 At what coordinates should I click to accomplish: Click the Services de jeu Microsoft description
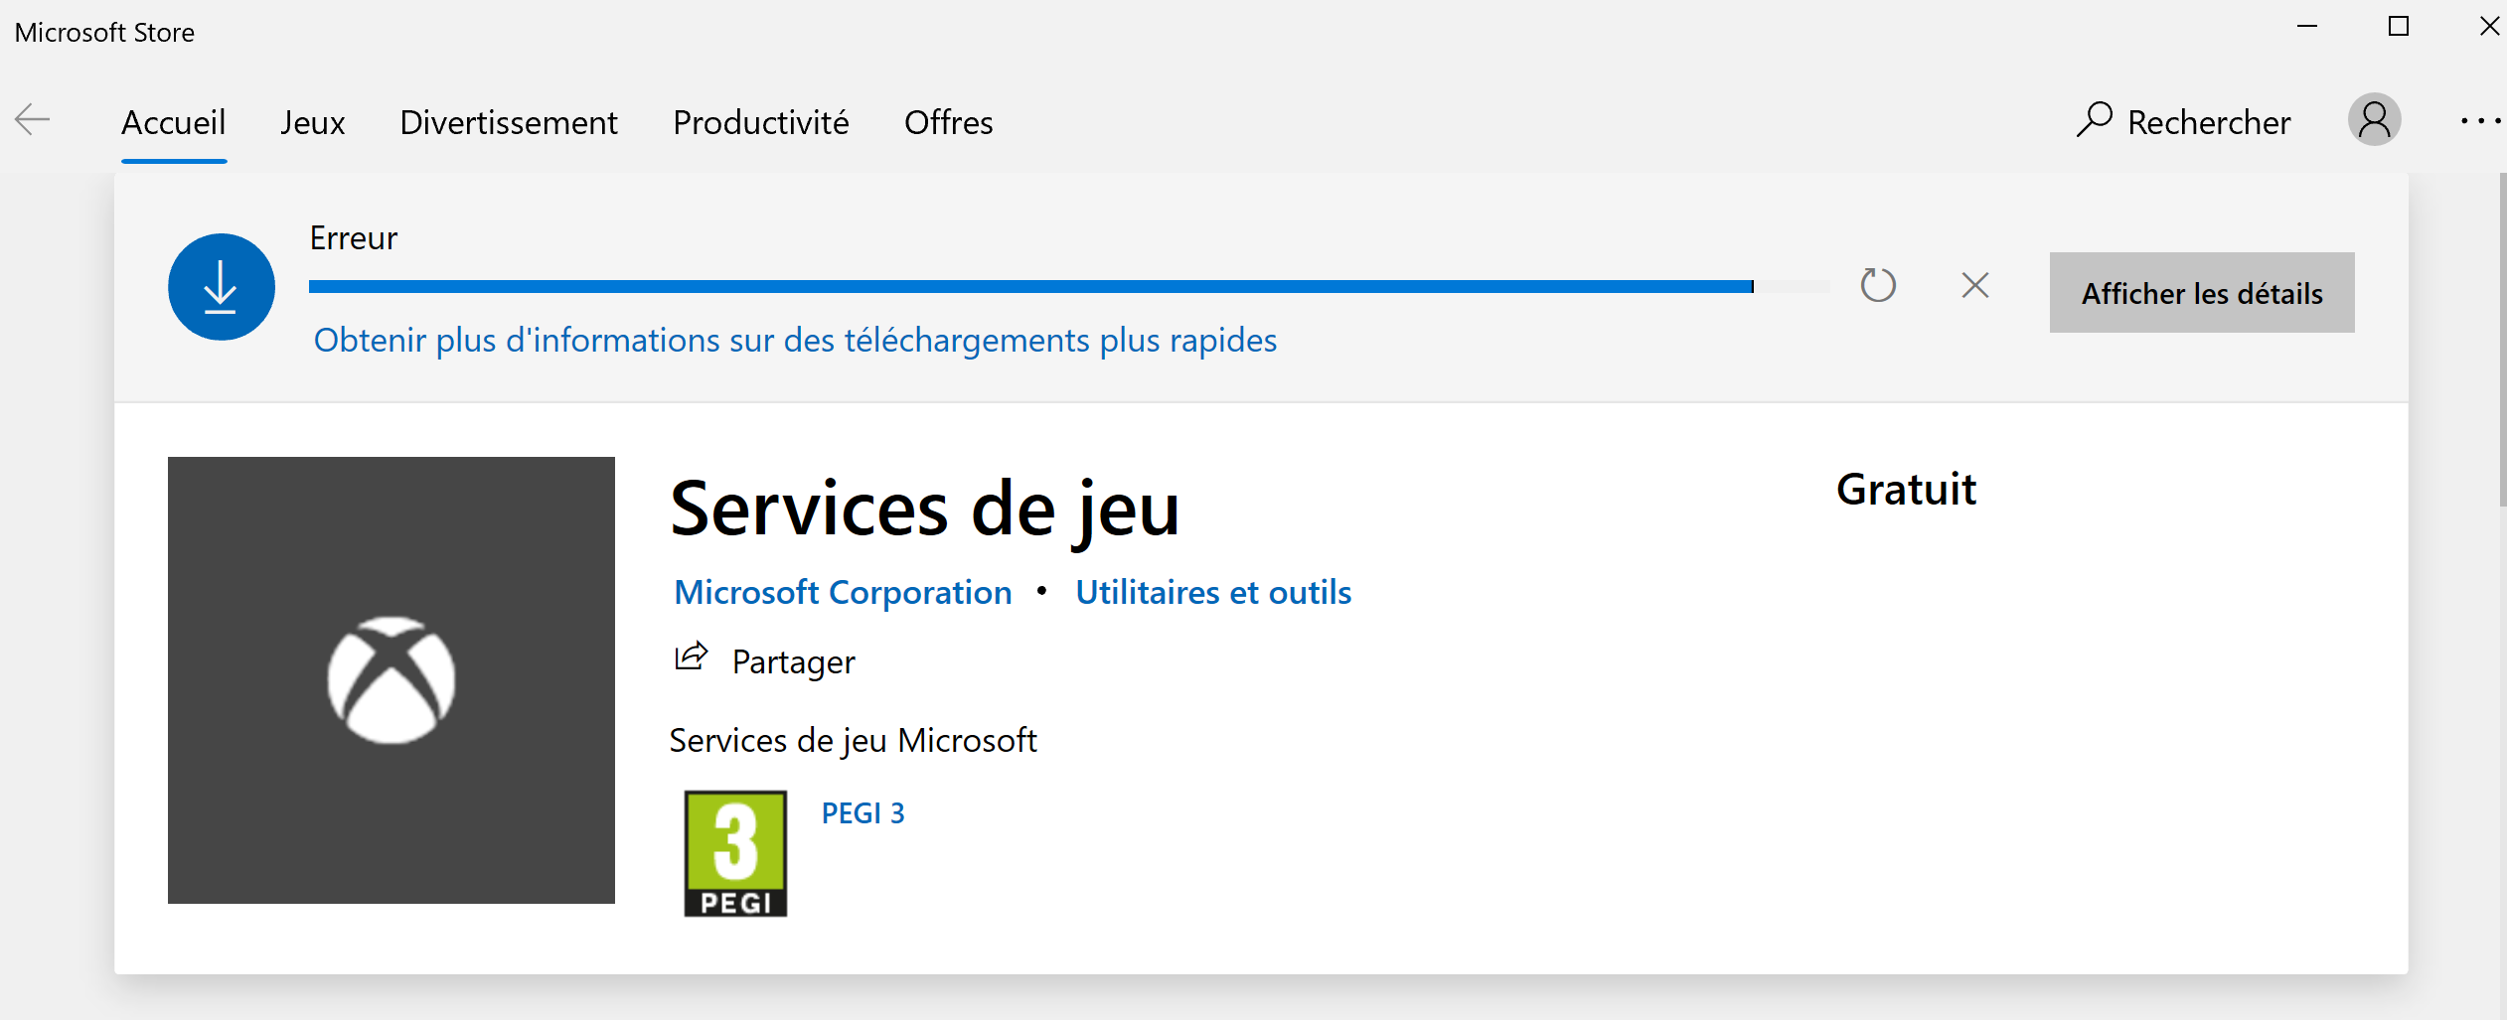click(853, 741)
